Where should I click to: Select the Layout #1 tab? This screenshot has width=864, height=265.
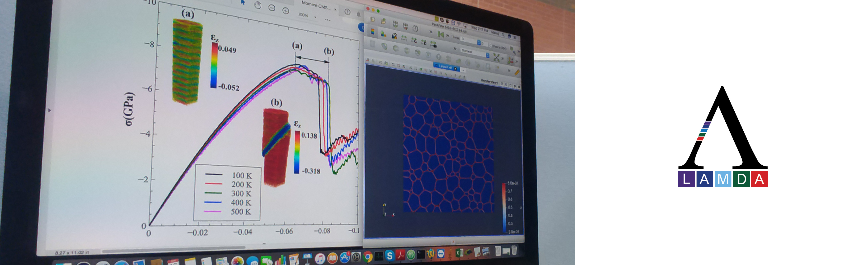pyautogui.click(x=445, y=67)
